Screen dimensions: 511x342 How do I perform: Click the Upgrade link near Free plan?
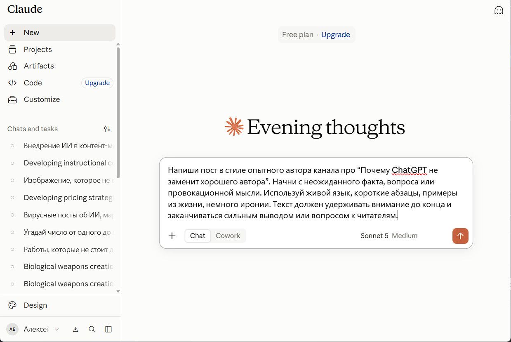coord(336,35)
